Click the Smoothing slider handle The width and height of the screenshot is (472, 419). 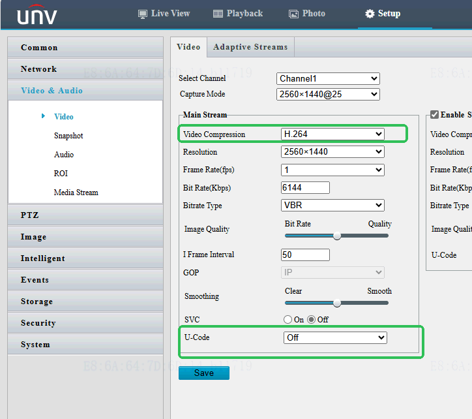pos(337,303)
